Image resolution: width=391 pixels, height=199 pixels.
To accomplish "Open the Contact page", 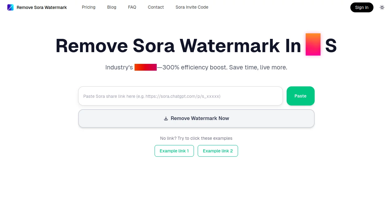I will (x=155, y=7).
